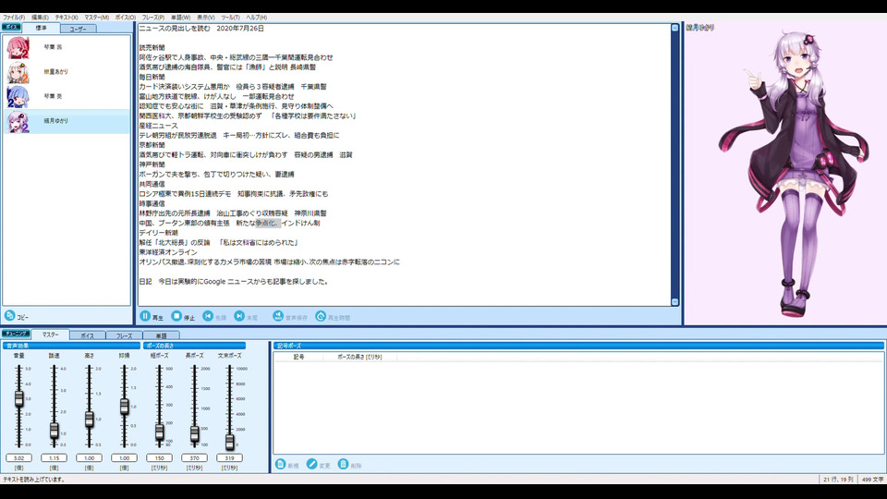Jump to the end with 末尾 icon
887x499 pixels.
point(239,316)
